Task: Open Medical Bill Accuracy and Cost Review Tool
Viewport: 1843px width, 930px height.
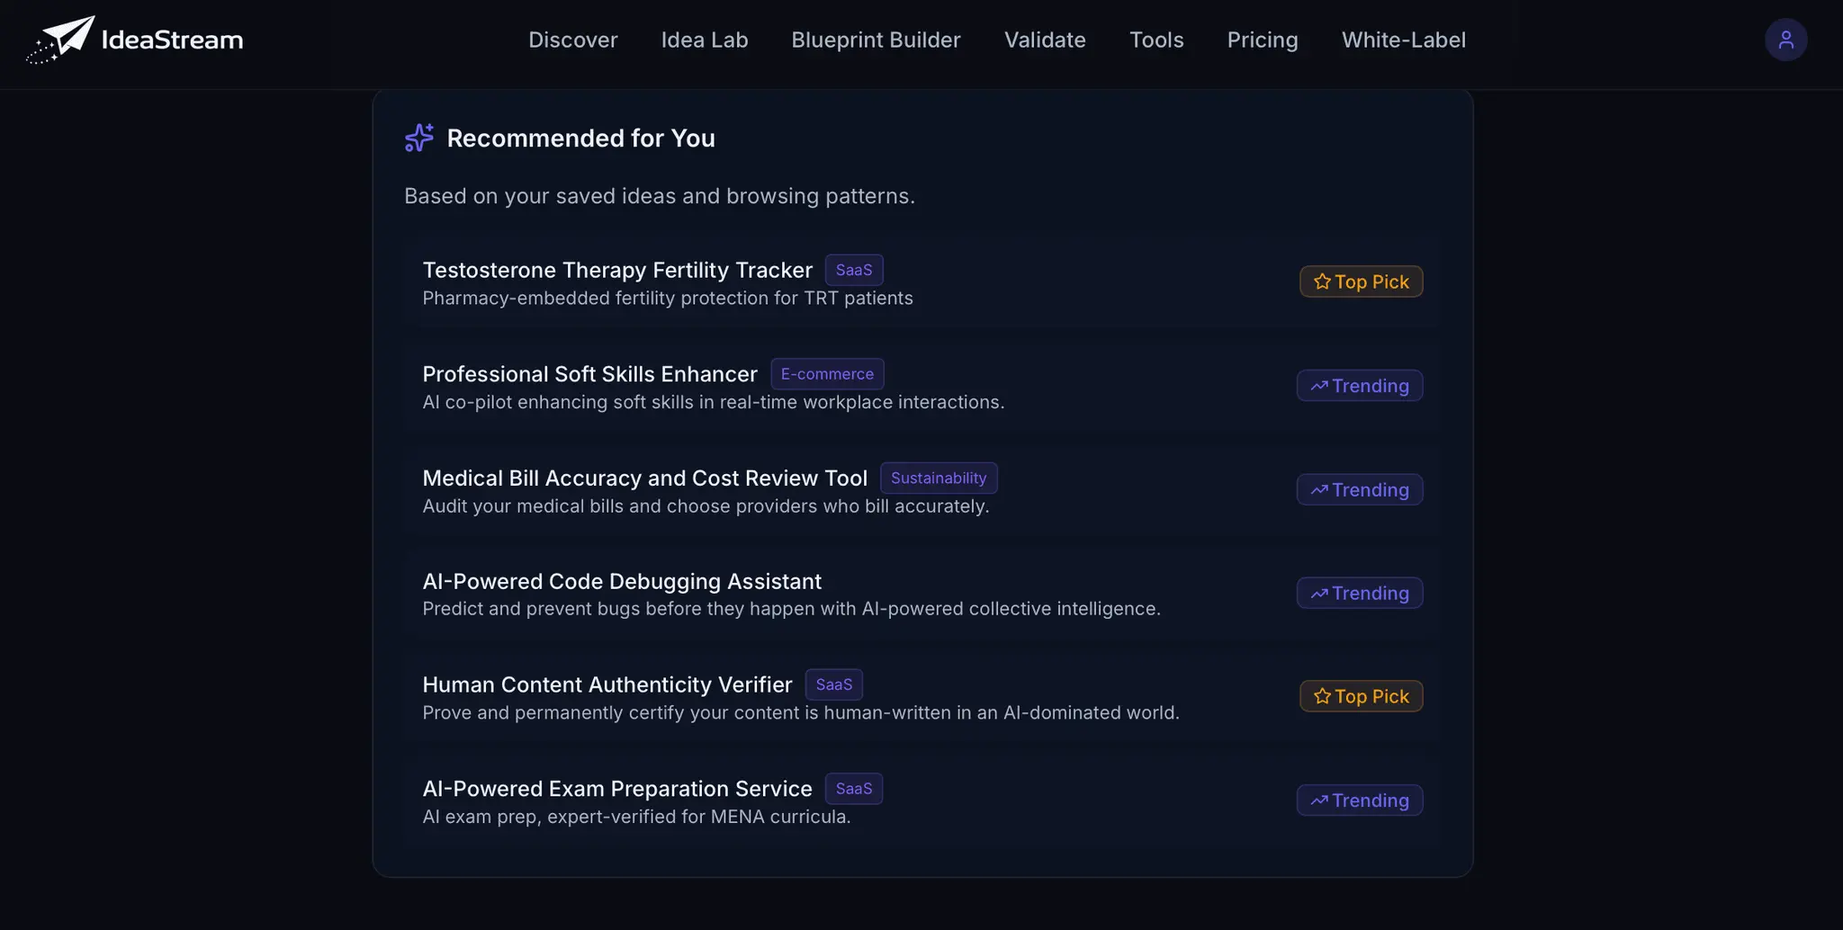Action: click(x=645, y=478)
